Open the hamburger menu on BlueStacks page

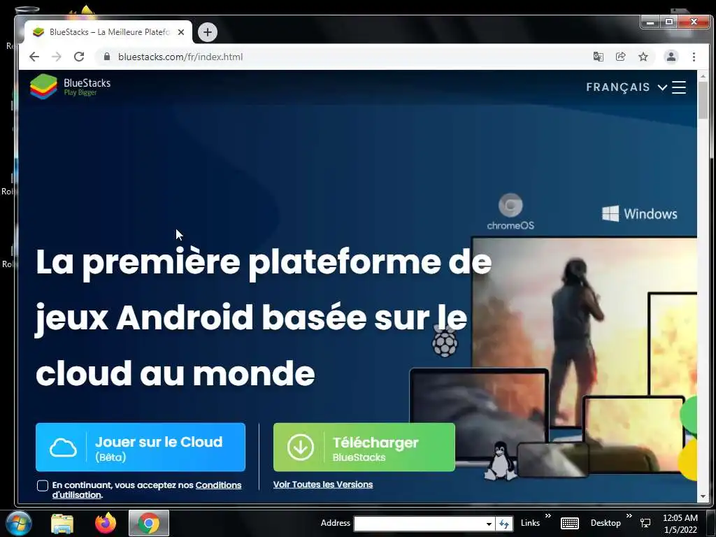coord(679,87)
